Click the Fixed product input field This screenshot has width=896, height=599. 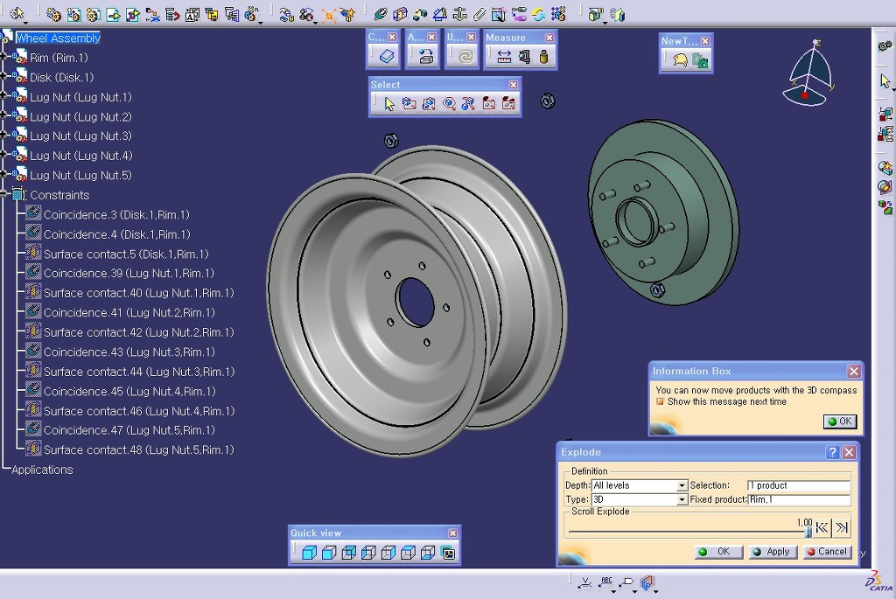coord(799,500)
